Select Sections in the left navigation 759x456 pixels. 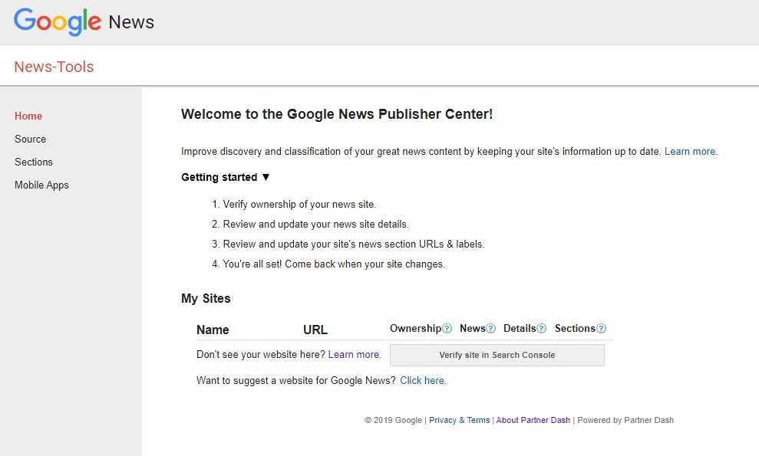[34, 162]
